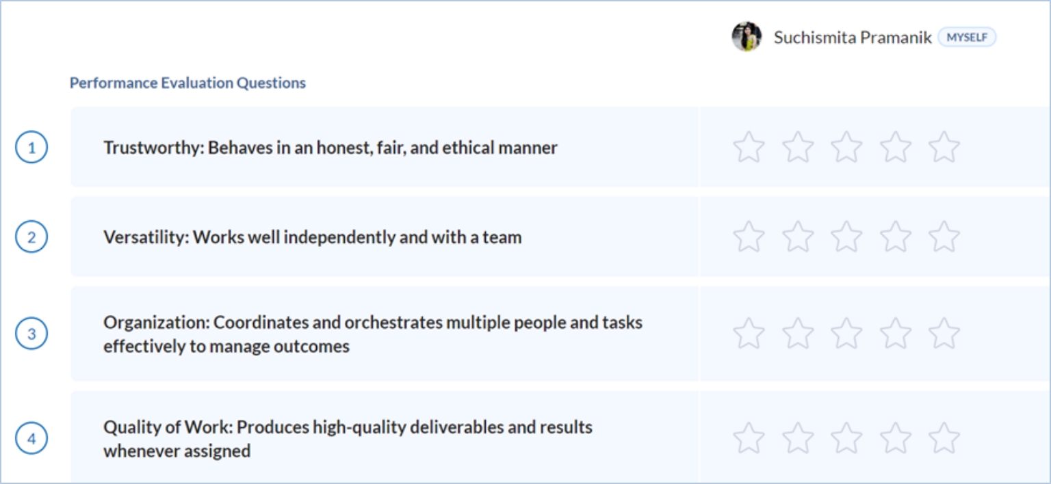Set Trustworthy rating to three stars

point(846,148)
